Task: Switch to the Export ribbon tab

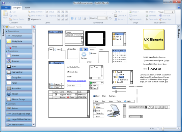Action: pos(27,8)
